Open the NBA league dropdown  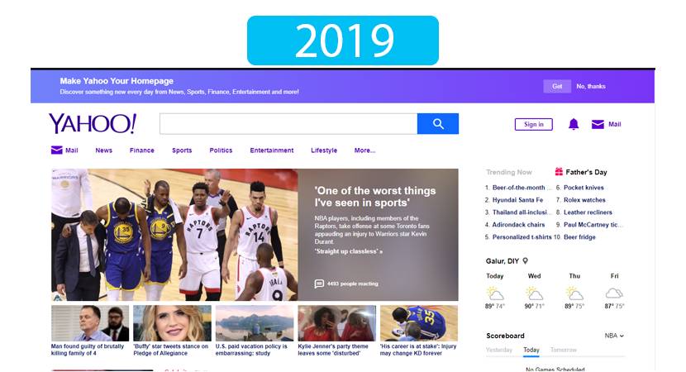(614, 336)
